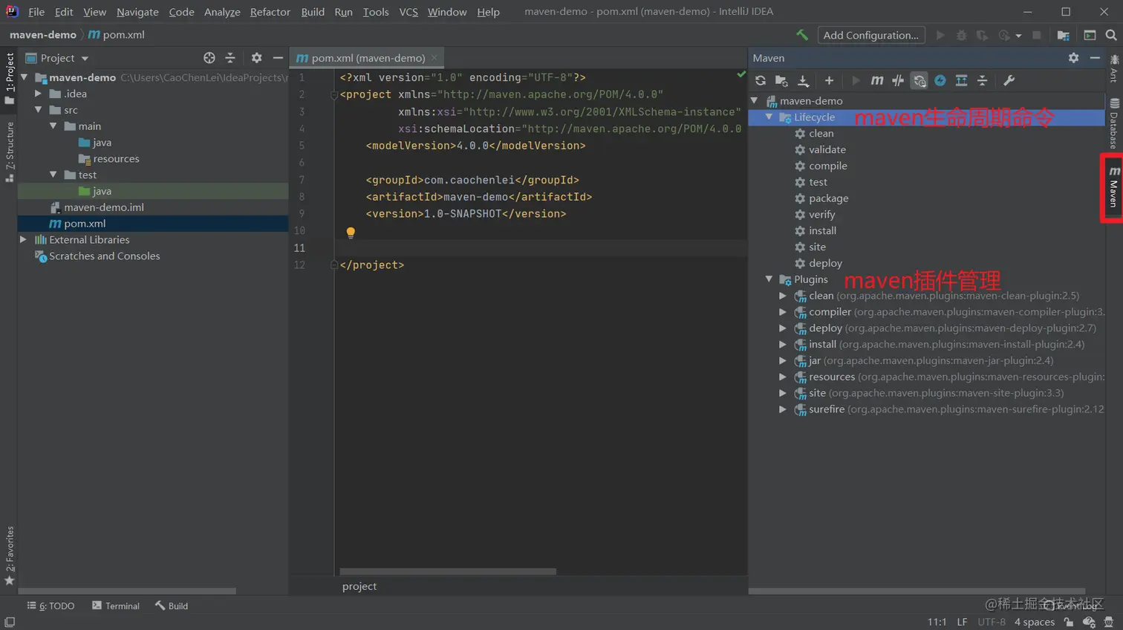
Task: Click UTF-8 encoding in status bar
Action: click(x=992, y=622)
